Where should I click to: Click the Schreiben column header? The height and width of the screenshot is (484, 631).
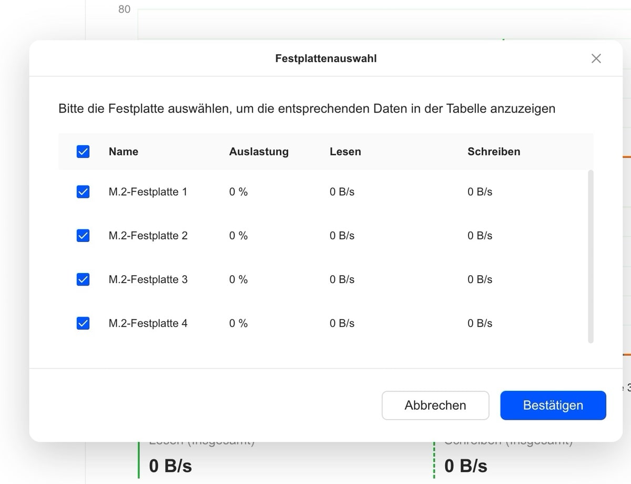click(x=494, y=152)
